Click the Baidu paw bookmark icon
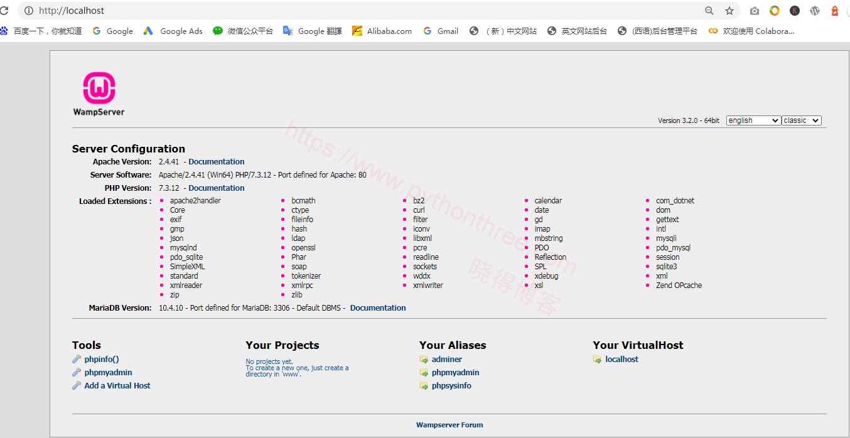The width and height of the screenshot is (850, 438). click(5, 31)
